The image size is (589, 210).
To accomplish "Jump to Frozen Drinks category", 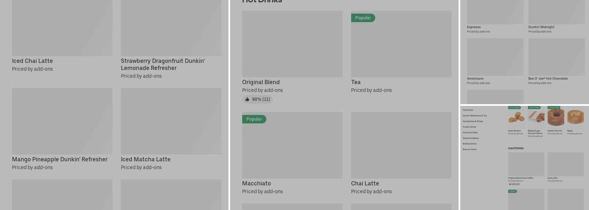I will 470,127.
